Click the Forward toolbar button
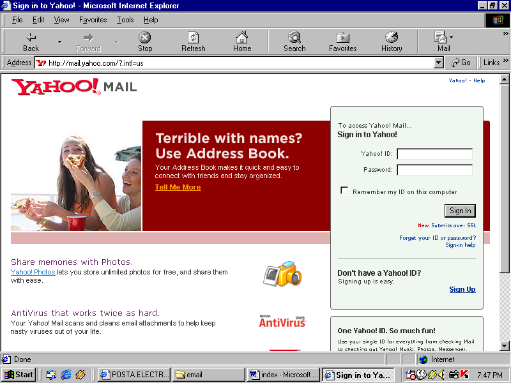Image resolution: width=511 pixels, height=383 pixels. [x=88, y=41]
